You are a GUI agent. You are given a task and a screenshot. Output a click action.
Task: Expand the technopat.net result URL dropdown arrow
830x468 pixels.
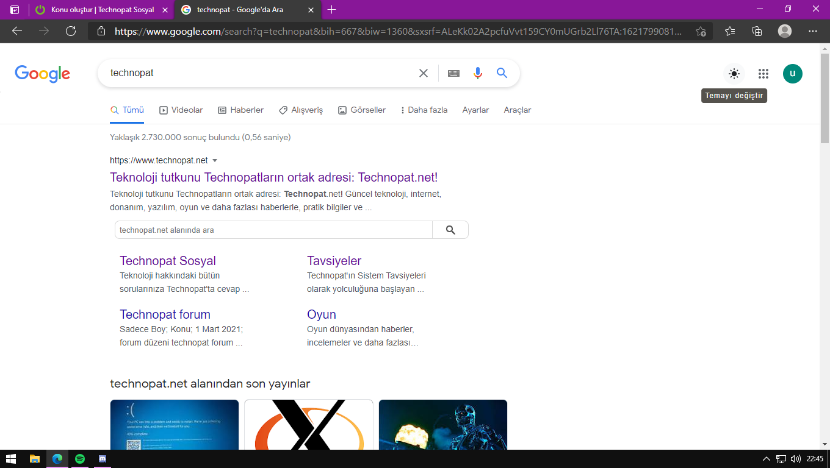click(215, 161)
